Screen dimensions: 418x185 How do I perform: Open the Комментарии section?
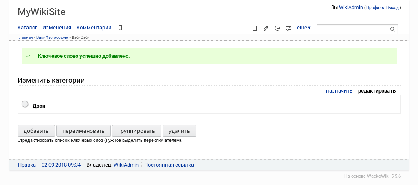click(94, 28)
